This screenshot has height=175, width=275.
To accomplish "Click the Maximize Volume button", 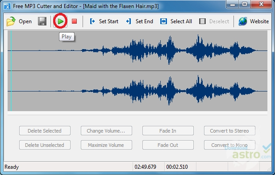I will pos(106,145).
